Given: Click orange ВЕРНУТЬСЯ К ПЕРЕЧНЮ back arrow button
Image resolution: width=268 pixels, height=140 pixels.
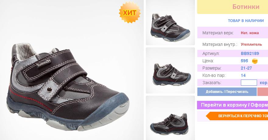Looking at the screenshot, I should tap(237, 116).
